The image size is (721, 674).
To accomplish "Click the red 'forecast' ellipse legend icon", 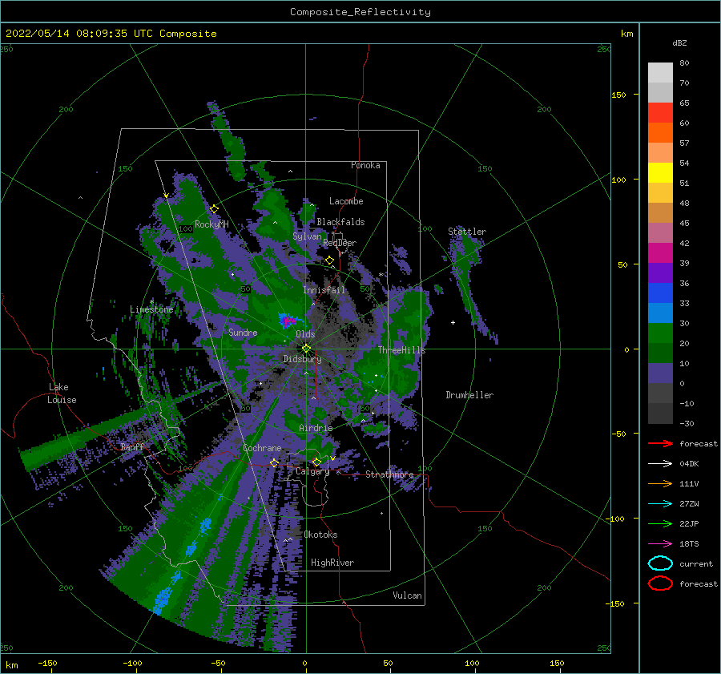I will (x=660, y=583).
